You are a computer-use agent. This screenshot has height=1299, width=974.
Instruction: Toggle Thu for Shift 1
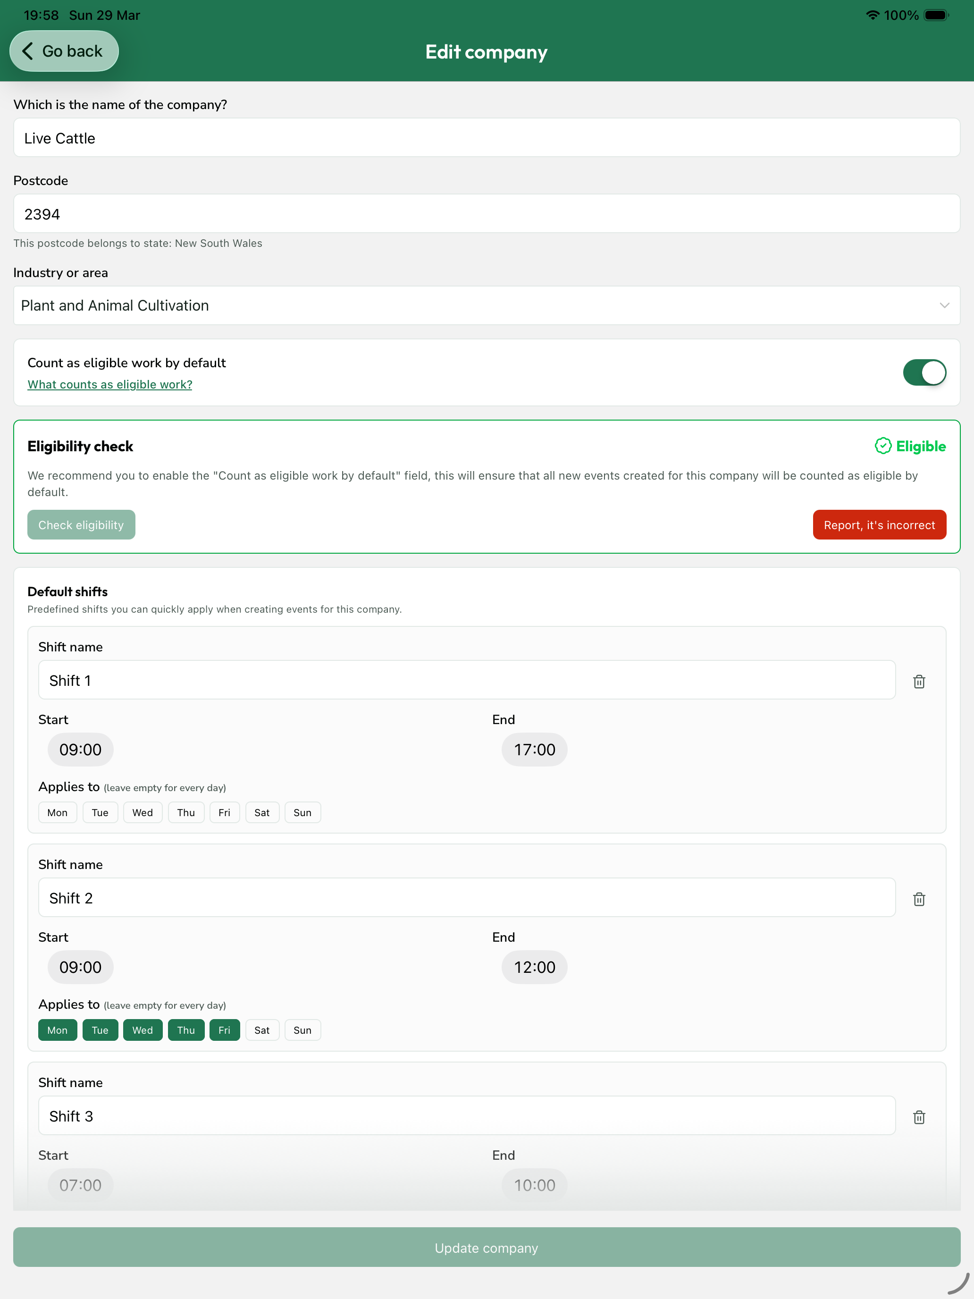186,812
